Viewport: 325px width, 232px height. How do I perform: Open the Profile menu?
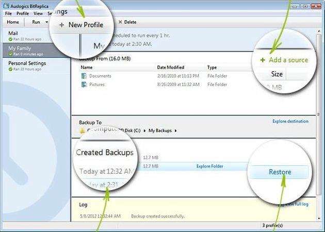[22, 13]
